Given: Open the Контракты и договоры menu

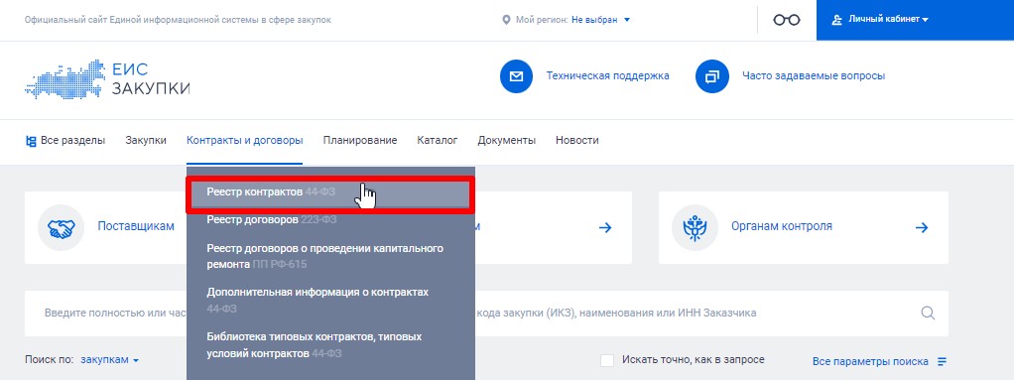Looking at the screenshot, I should 244,140.
